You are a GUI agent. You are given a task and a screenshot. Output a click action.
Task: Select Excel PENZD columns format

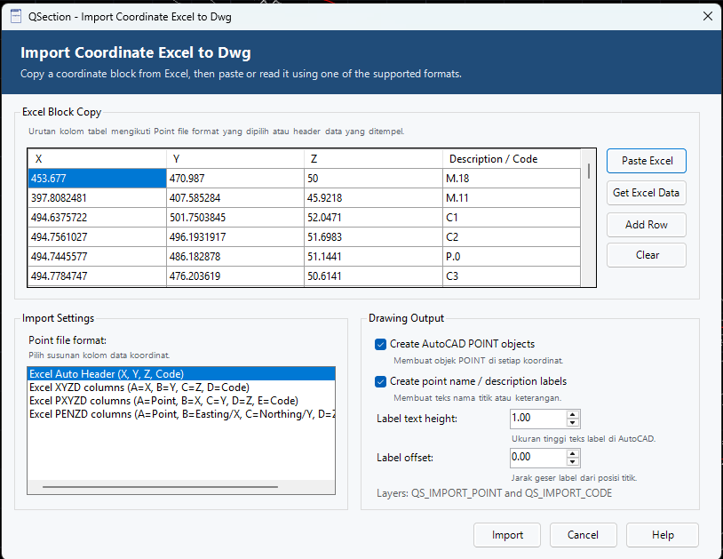(x=181, y=414)
